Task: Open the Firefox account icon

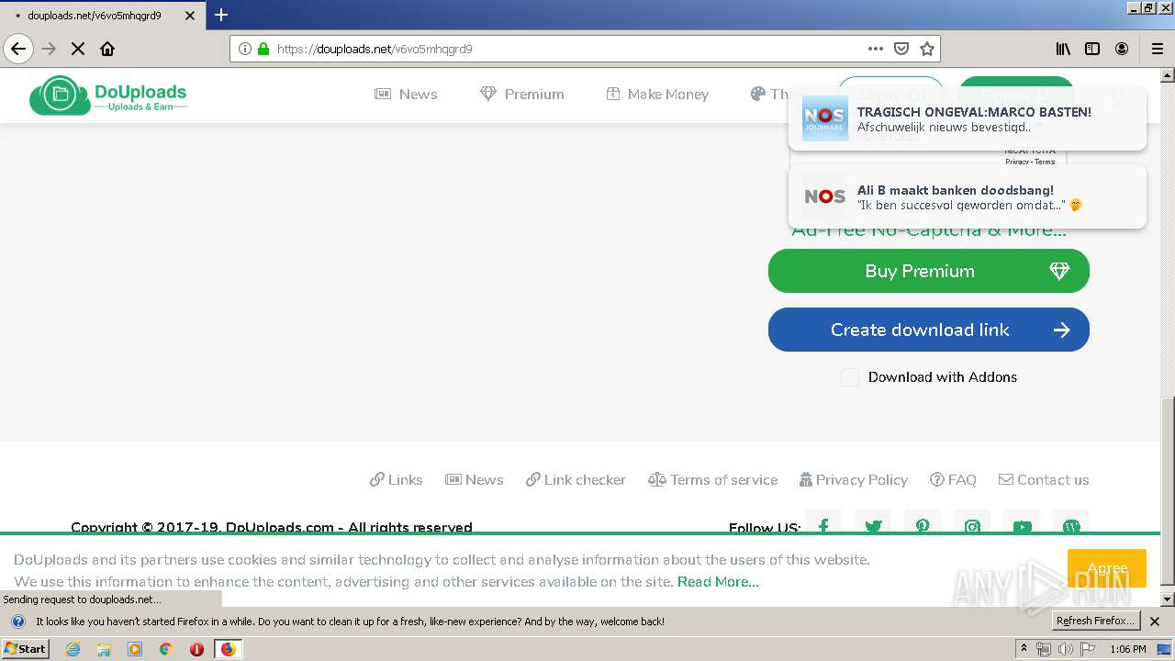Action: [x=1122, y=49]
